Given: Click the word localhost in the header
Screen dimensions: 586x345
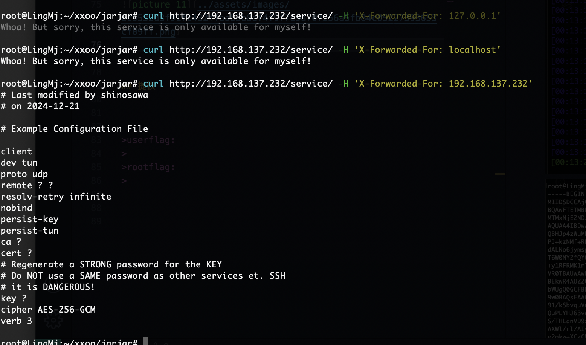Looking at the screenshot, I should pos(472,50).
